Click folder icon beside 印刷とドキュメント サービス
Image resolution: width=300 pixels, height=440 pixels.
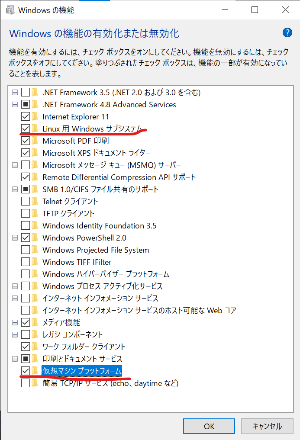click(x=35, y=359)
